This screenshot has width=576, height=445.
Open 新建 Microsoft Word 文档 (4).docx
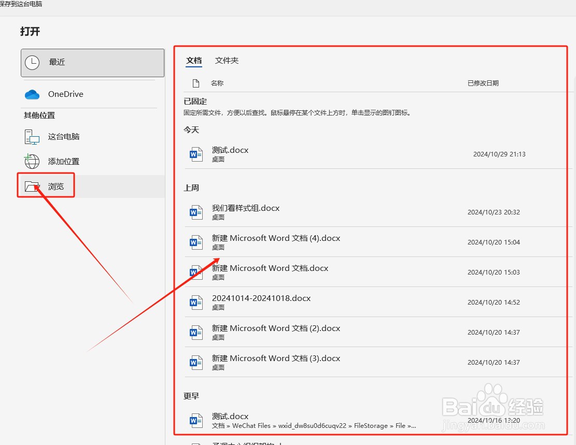[x=276, y=238]
